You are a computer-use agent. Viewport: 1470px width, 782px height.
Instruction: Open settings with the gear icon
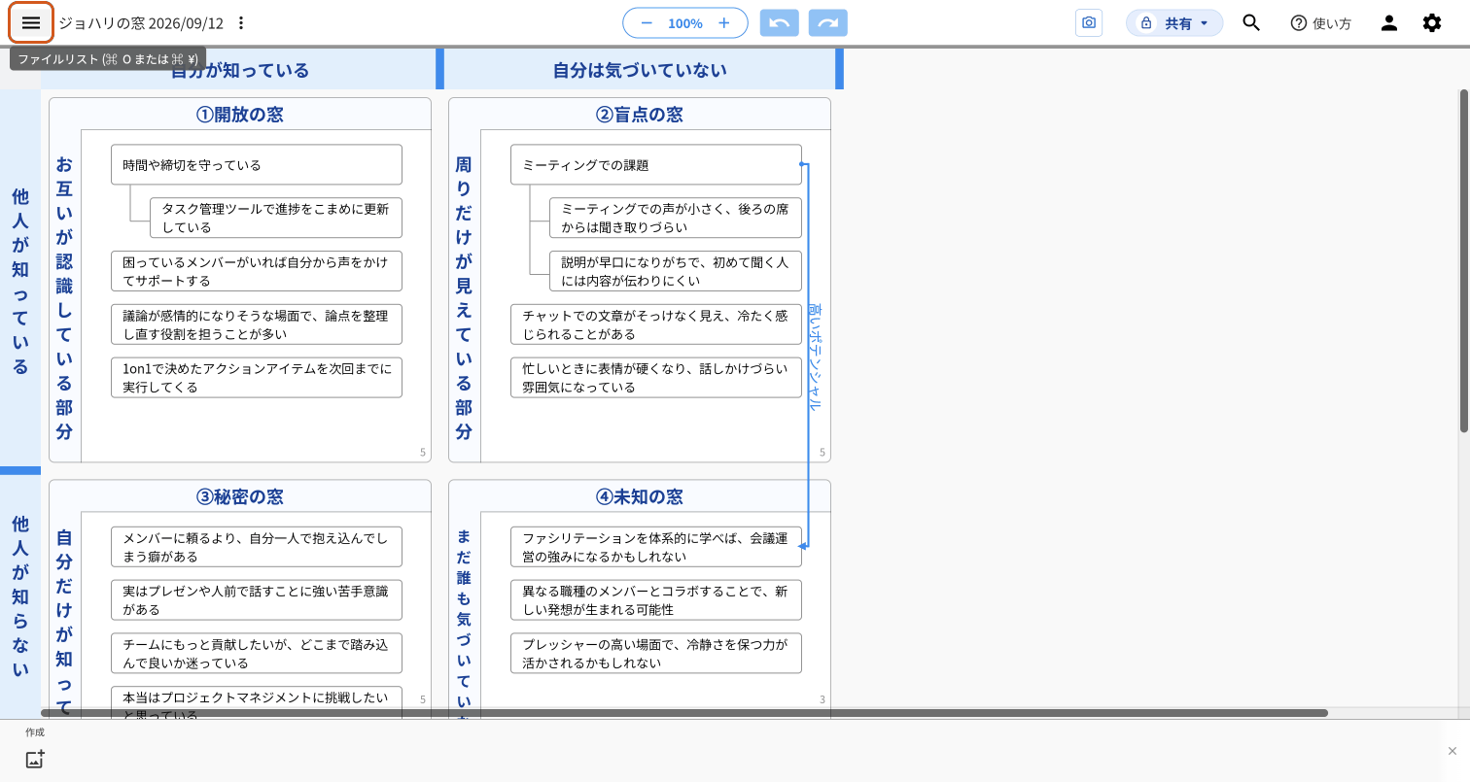[x=1432, y=23]
